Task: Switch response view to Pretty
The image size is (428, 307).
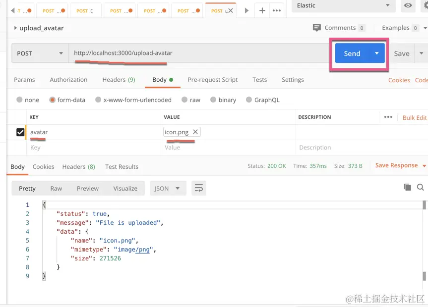Action: pos(27,188)
